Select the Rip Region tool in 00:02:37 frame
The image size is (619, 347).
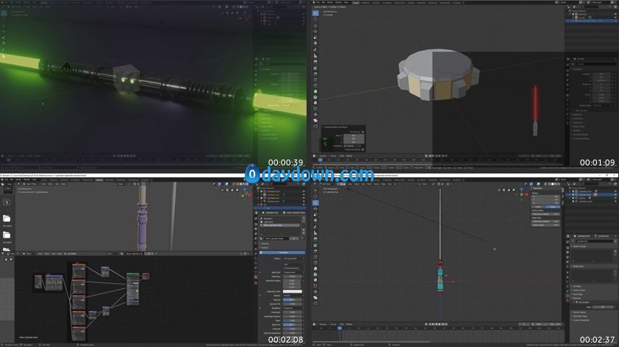(x=315, y=303)
